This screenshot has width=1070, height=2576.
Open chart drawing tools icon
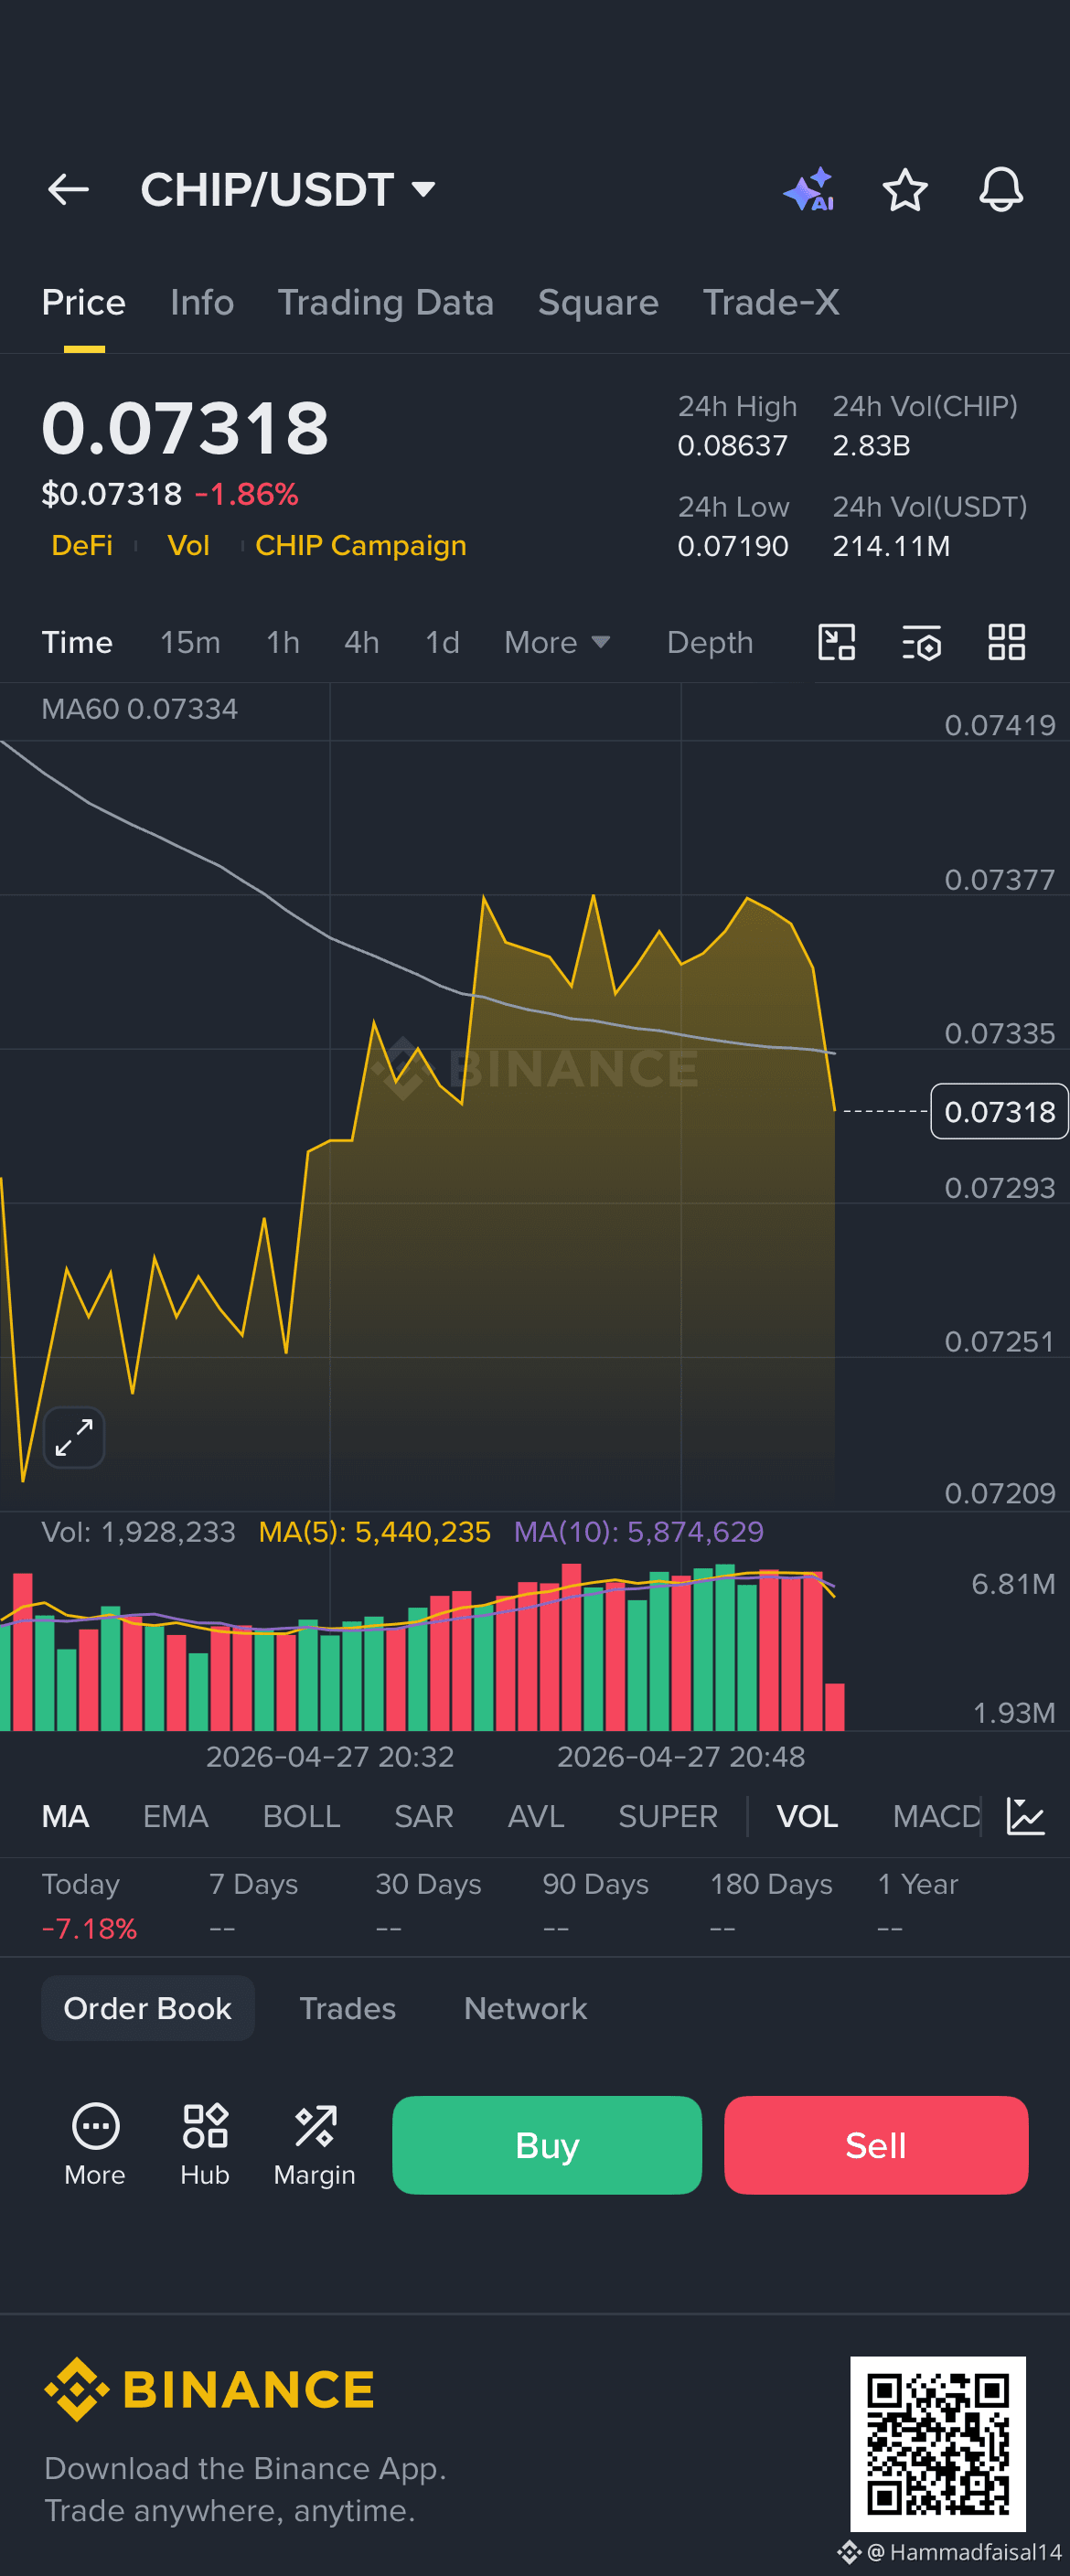coord(837,642)
